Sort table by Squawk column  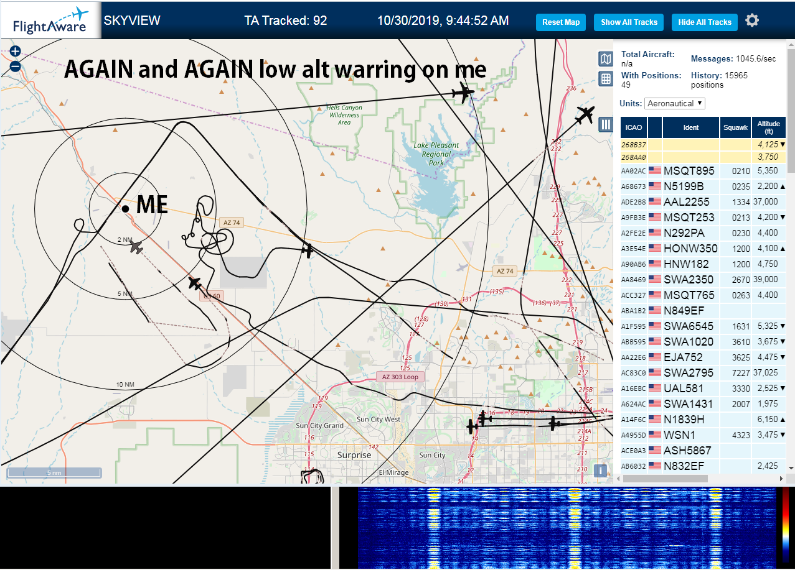coord(736,127)
